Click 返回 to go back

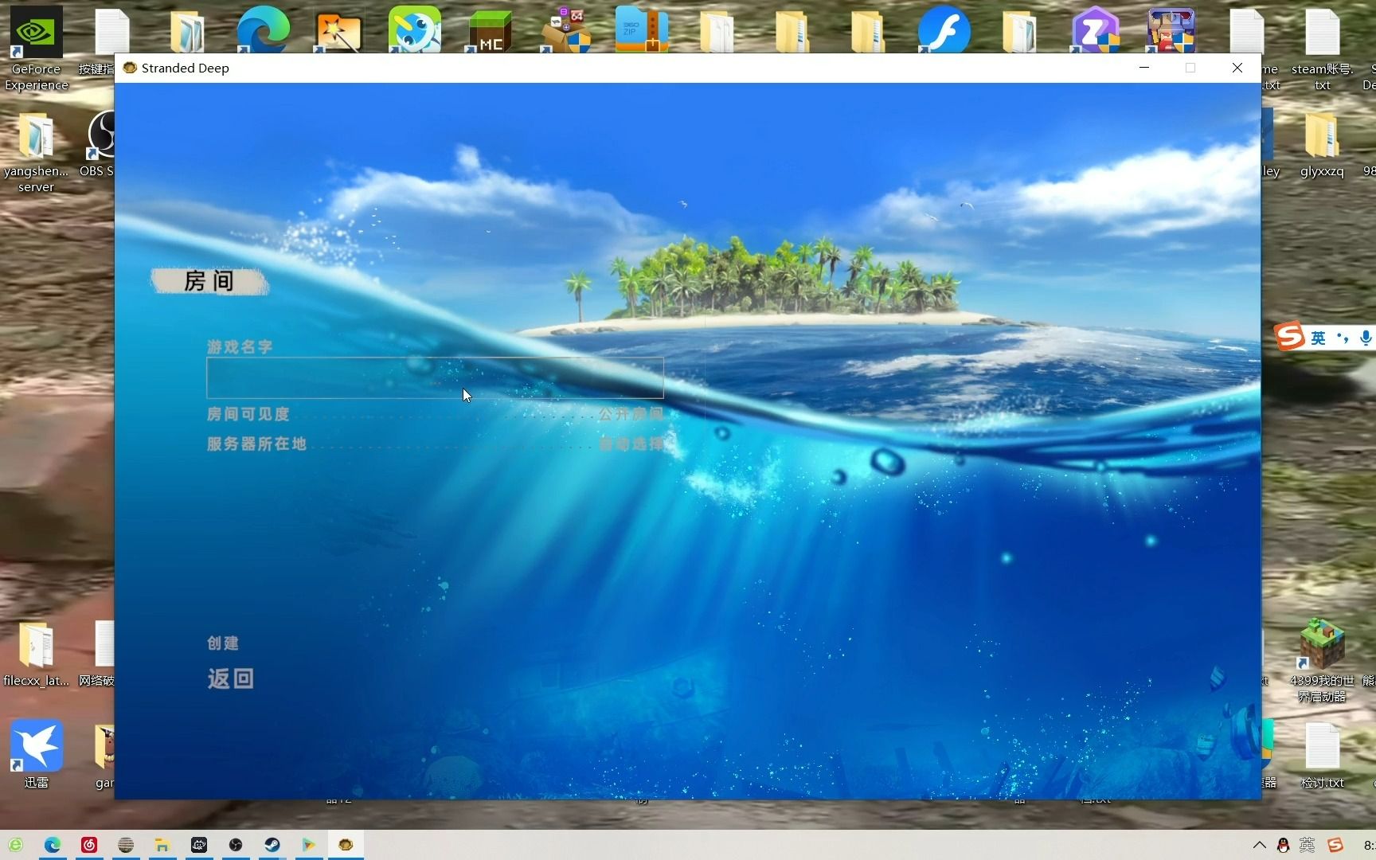231,678
